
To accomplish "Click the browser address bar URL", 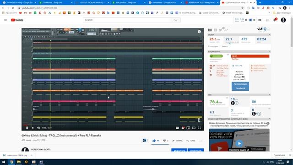I will tap(39, 8).
